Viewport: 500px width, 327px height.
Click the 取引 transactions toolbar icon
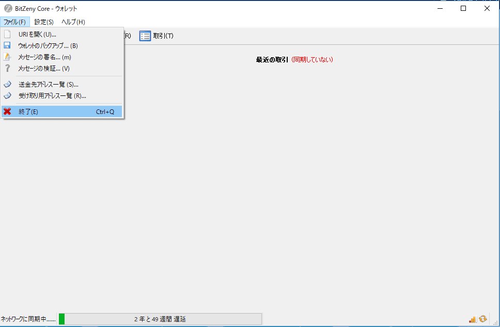pyautogui.click(x=145, y=36)
